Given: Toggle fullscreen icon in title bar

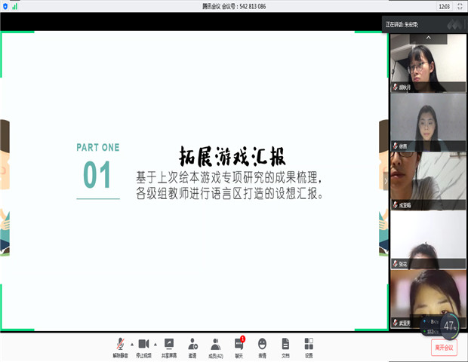Looking at the screenshot, I should (x=460, y=6).
